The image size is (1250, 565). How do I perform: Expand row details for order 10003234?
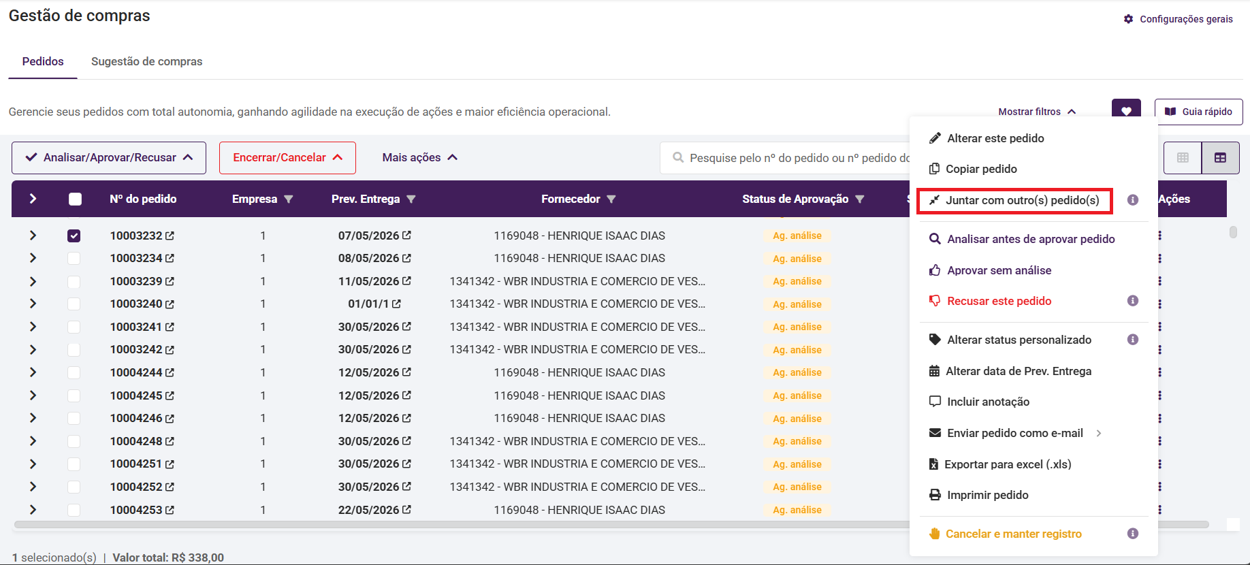33,258
